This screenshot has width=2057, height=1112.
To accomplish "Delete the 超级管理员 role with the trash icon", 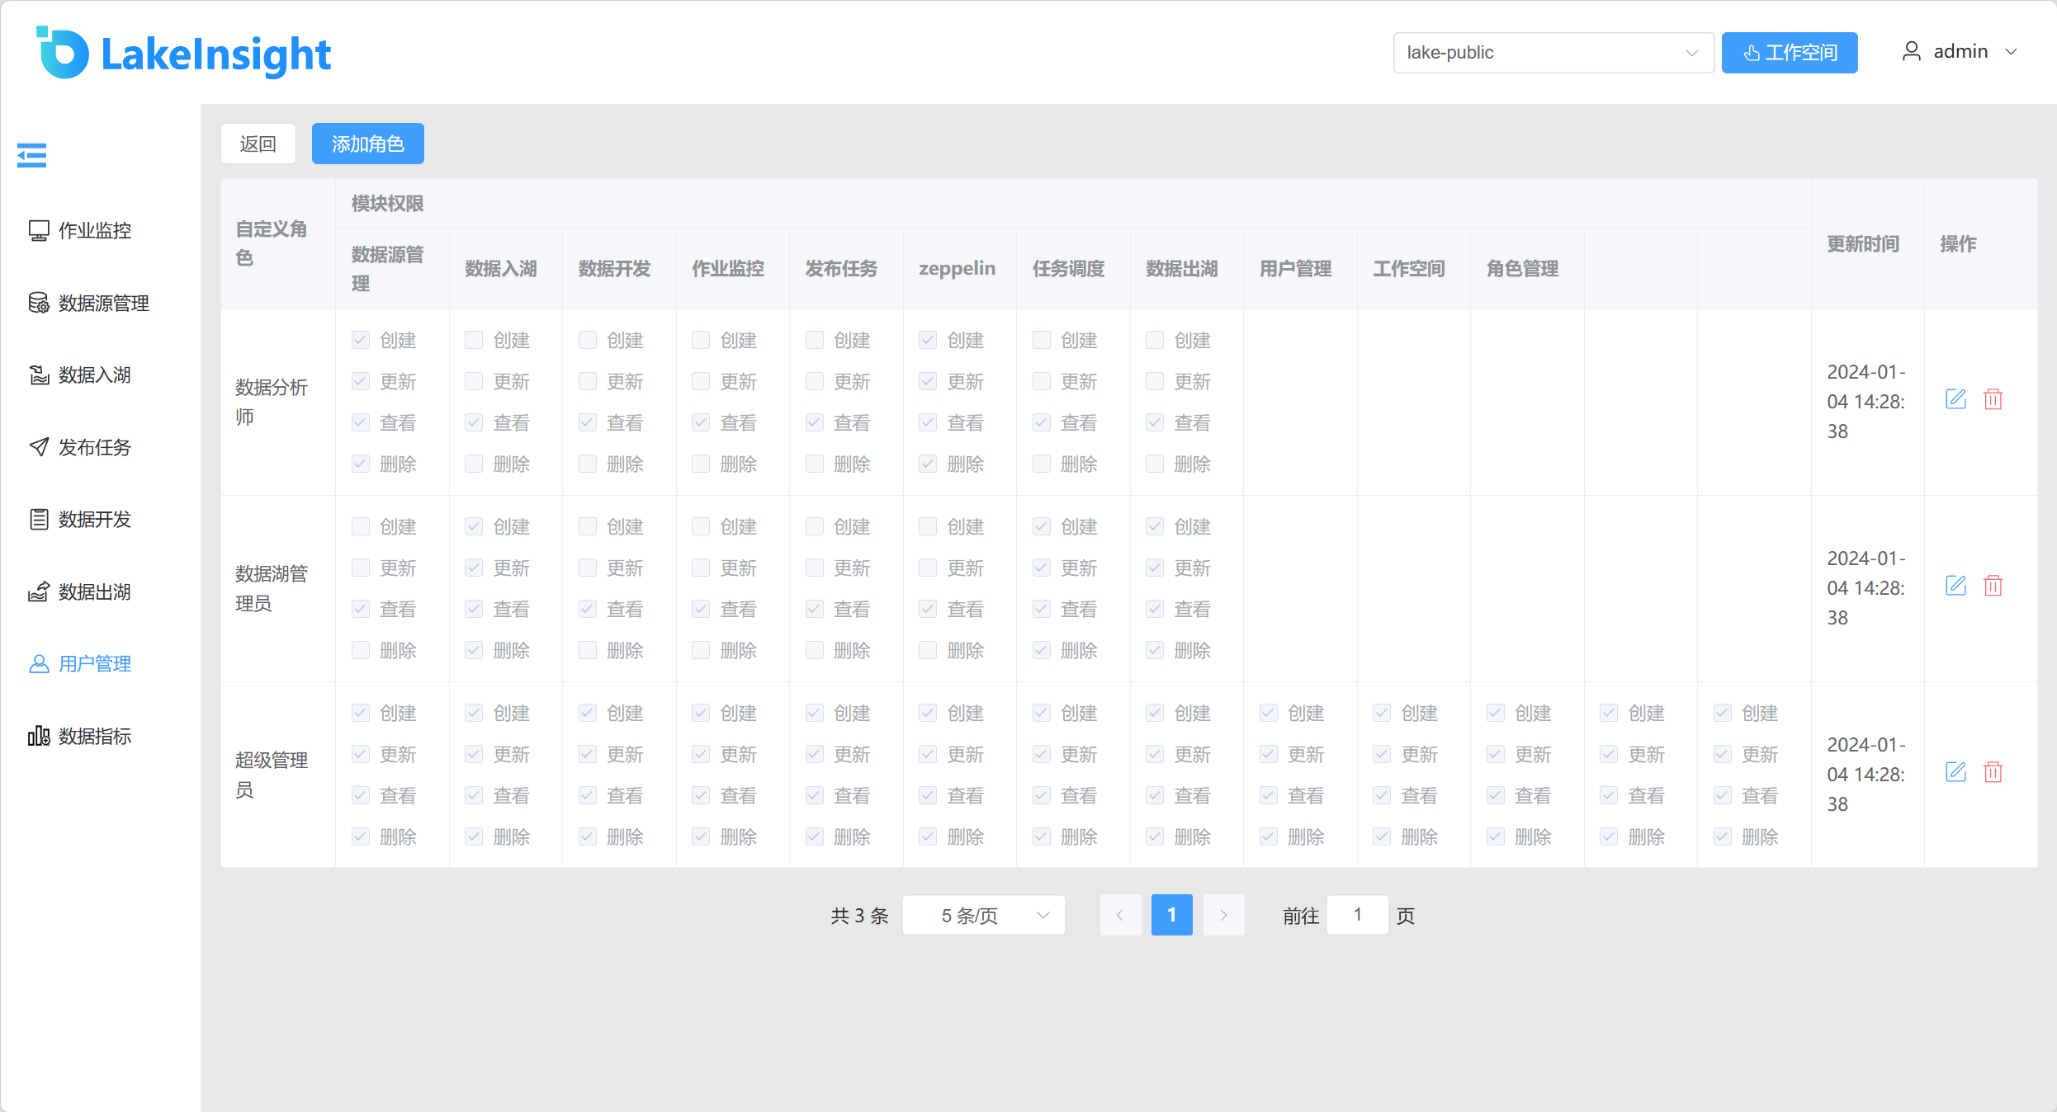I will (x=1993, y=773).
